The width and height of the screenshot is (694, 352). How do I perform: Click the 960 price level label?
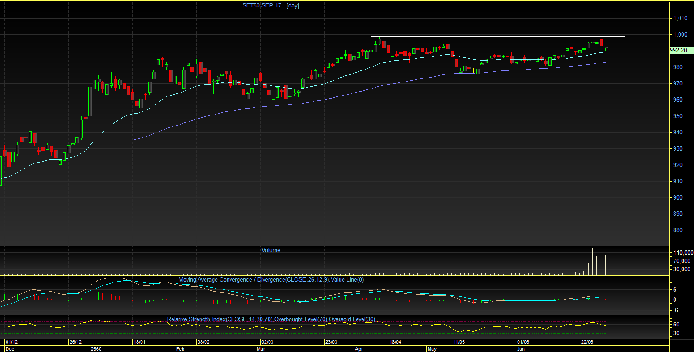point(678,100)
